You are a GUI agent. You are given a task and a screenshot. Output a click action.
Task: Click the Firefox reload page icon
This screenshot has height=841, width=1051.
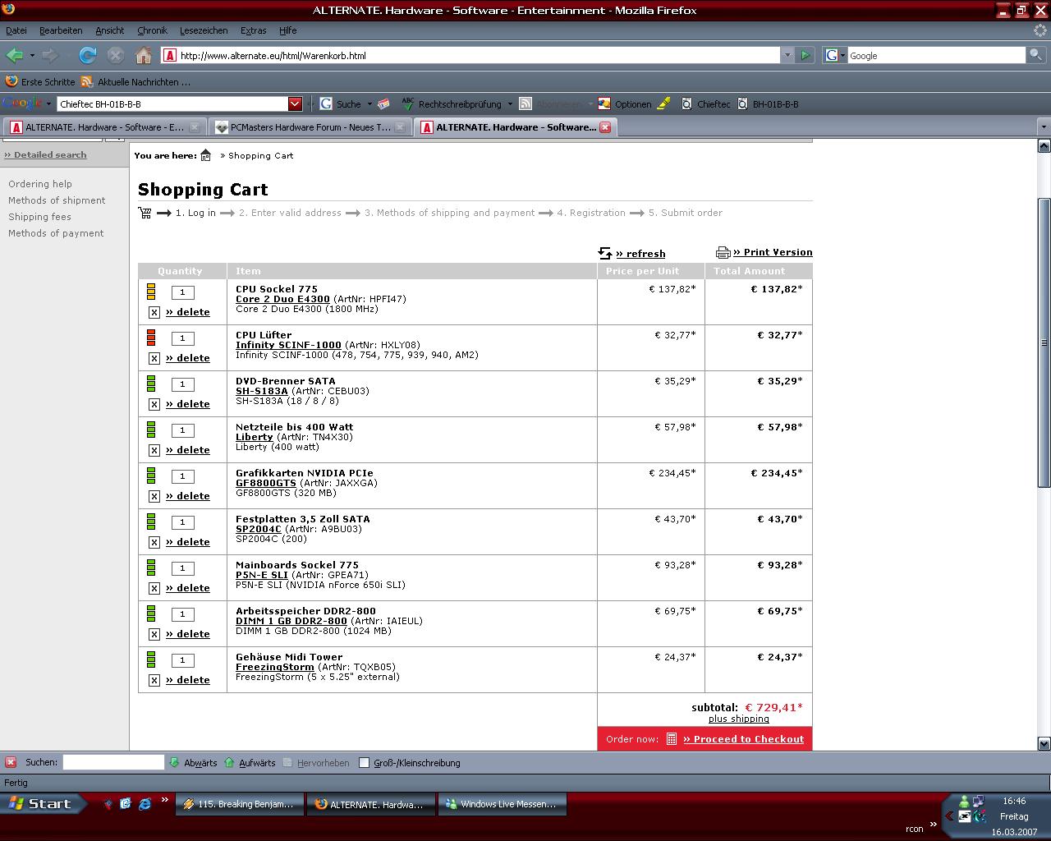click(x=87, y=55)
